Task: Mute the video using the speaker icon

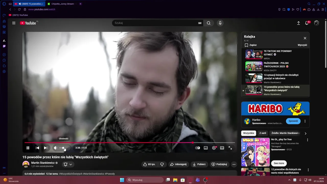Action: click(55, 148)
